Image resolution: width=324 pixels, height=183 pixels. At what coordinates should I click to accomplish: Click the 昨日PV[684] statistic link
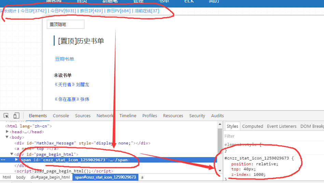[119, 11]
